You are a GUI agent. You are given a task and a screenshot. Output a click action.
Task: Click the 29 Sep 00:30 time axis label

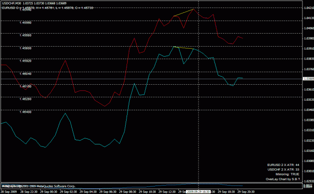click(x=49, y=192)
